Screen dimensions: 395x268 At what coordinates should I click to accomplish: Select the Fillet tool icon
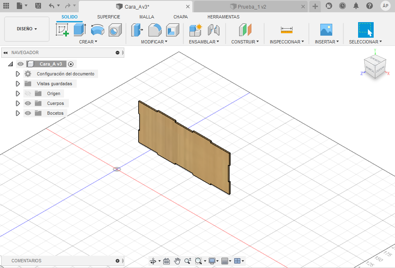155,30
